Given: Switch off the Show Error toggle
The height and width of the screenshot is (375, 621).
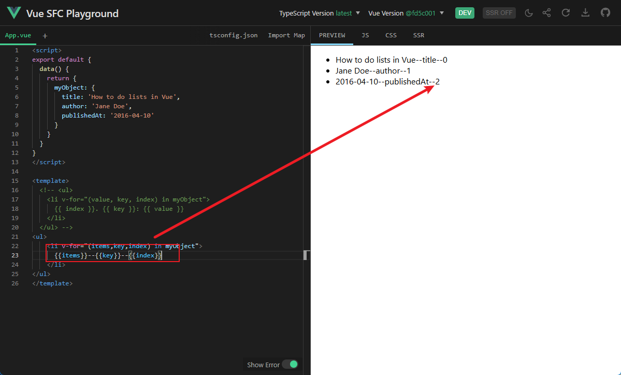Looking at the screenshot, I should (291, 364).
